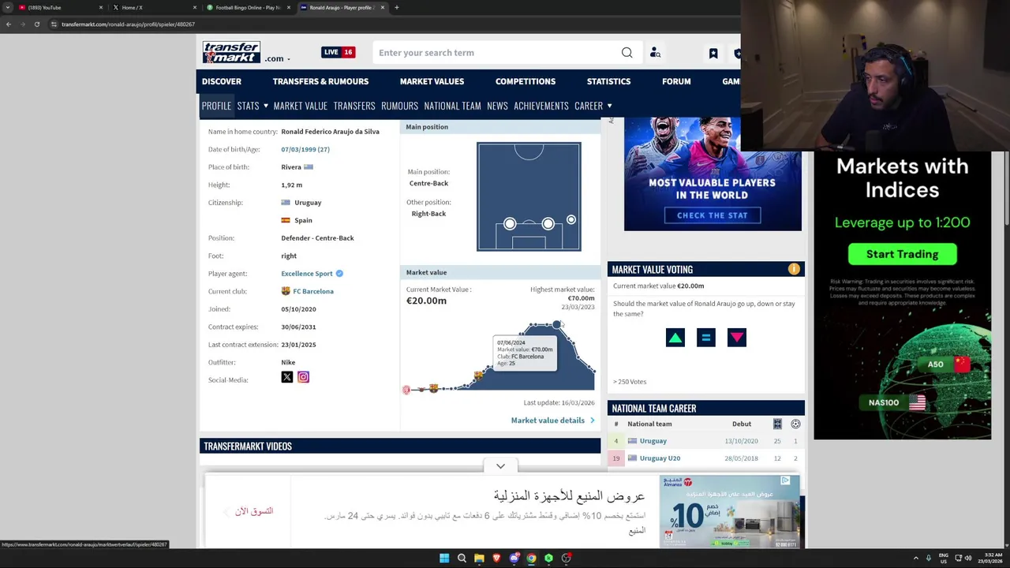Open Araujo's X social media icon
This screenshot has width=1010, height=568.
tap(287, 377)
